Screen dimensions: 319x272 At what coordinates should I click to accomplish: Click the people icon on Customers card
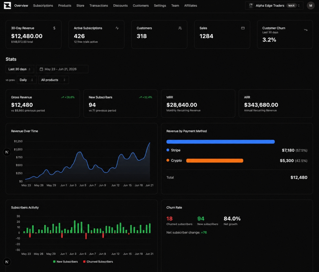click(180, 28)
